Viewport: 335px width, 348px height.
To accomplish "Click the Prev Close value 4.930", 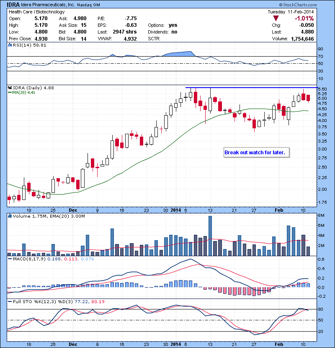I will (x=41, y=39).
